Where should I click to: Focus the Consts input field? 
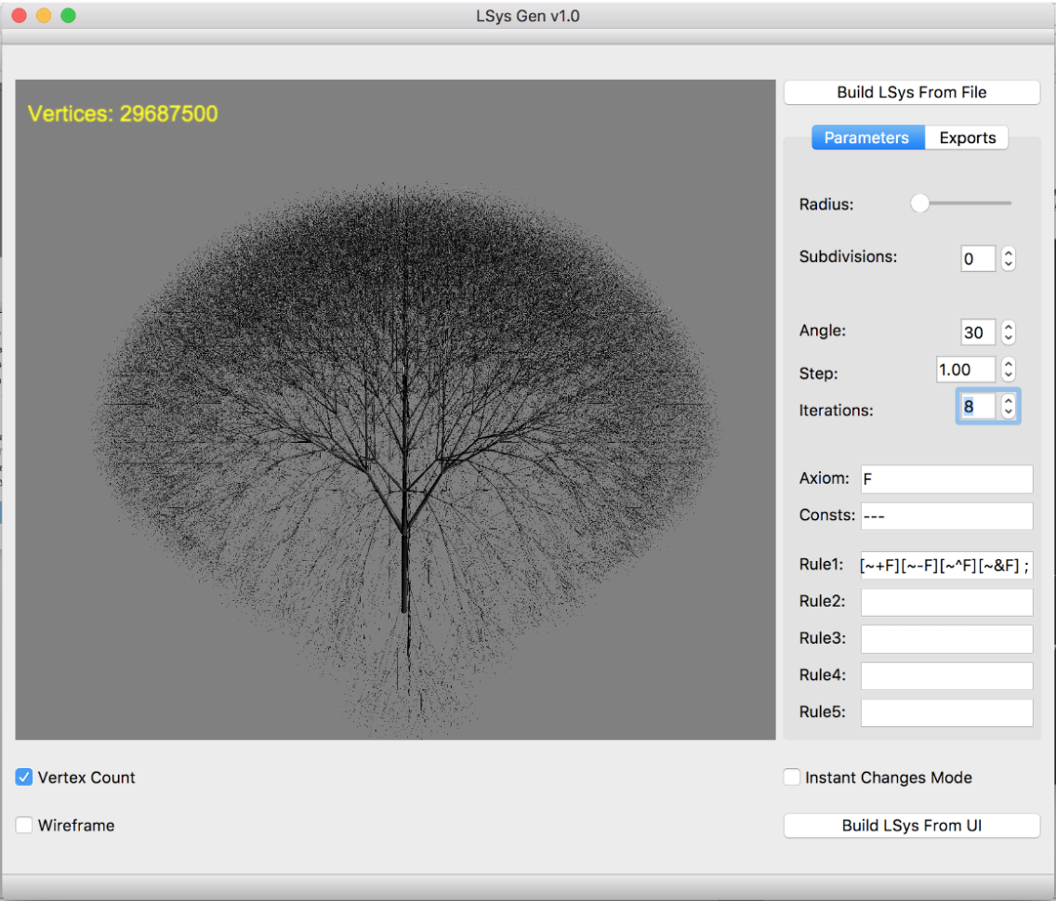[x=946, y=516]
